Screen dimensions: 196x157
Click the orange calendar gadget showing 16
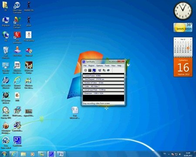pos(183,67)
